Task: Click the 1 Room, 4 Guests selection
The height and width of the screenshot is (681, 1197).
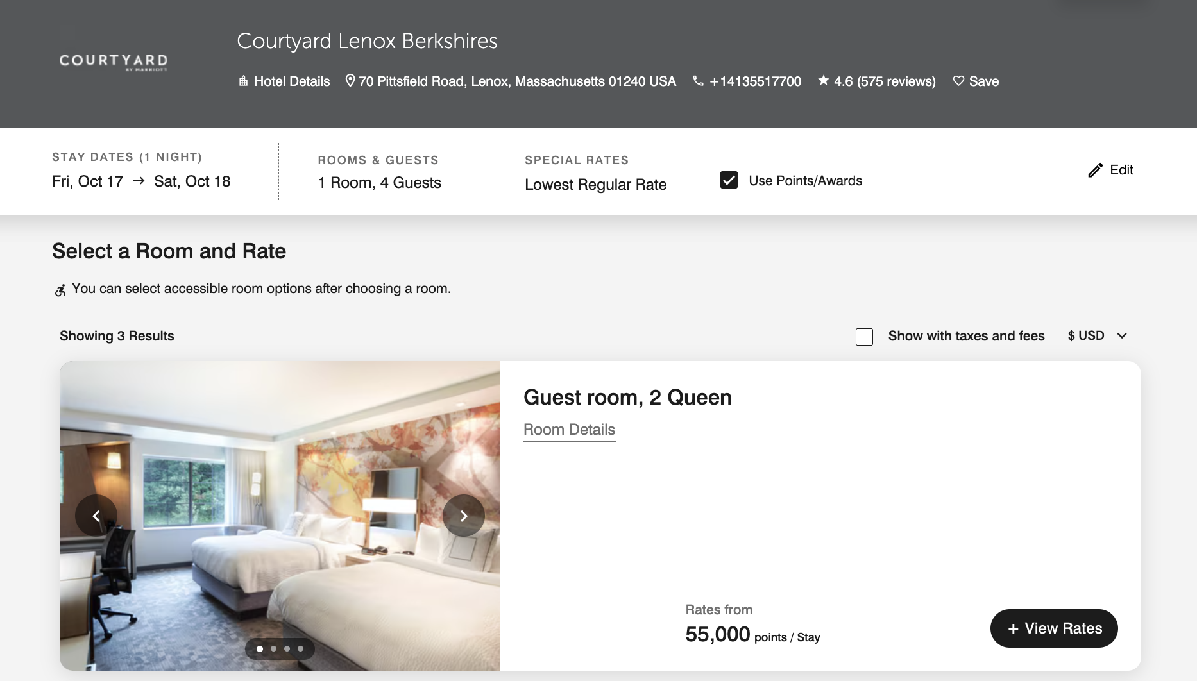Action: point(379,183)
